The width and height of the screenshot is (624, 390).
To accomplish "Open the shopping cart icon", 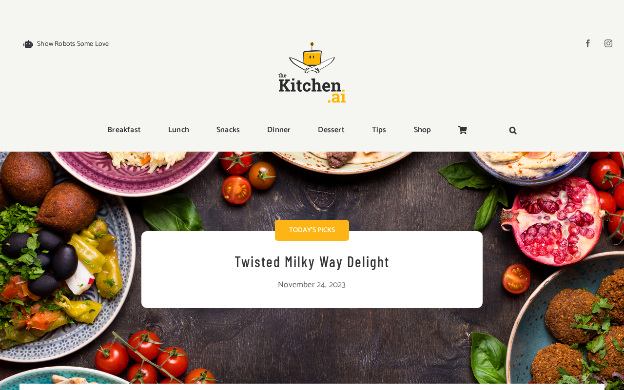I will tap(463, 130).
